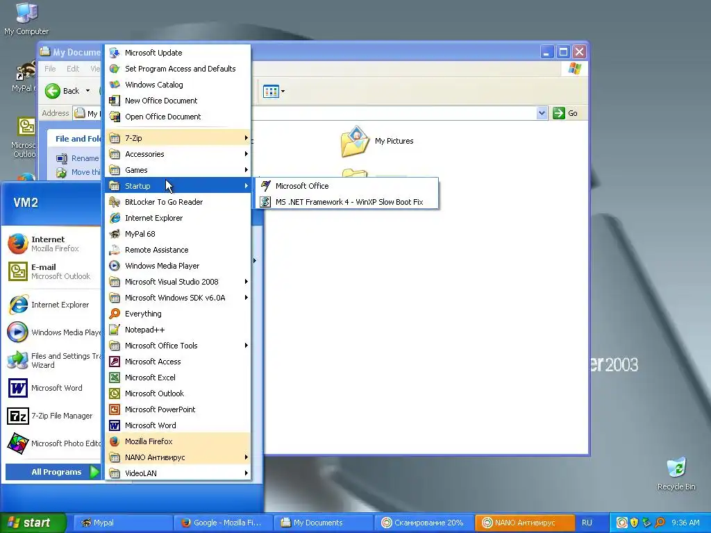Click NANO Антивирус taskbar button
The height and width of the screenshot is (533, 711).
click(525, 523)
